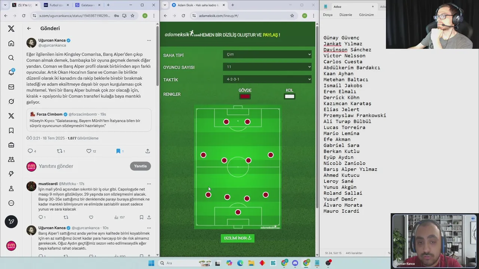The height and width of the screenshot is (269, 479).
Task: Open File Explorer from the taskbar
Action: pos(251,263)
